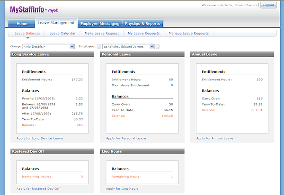This screenshot has width=284, height=195.
Task: Open the Group dropdown showing My Details
Action: coord(72,46)
